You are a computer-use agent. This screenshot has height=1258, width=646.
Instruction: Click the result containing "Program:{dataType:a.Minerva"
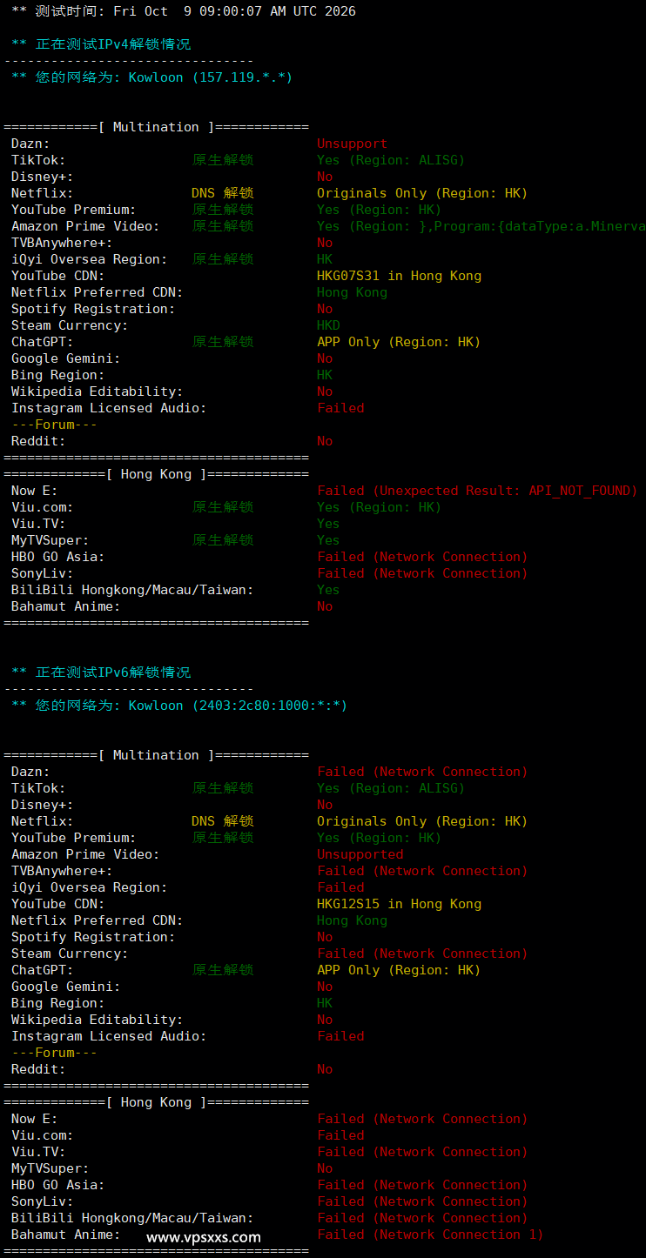pos(481,226)
